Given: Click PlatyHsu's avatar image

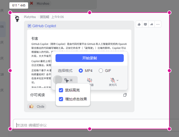Looking at the screenshot, I should coord(17,18).
